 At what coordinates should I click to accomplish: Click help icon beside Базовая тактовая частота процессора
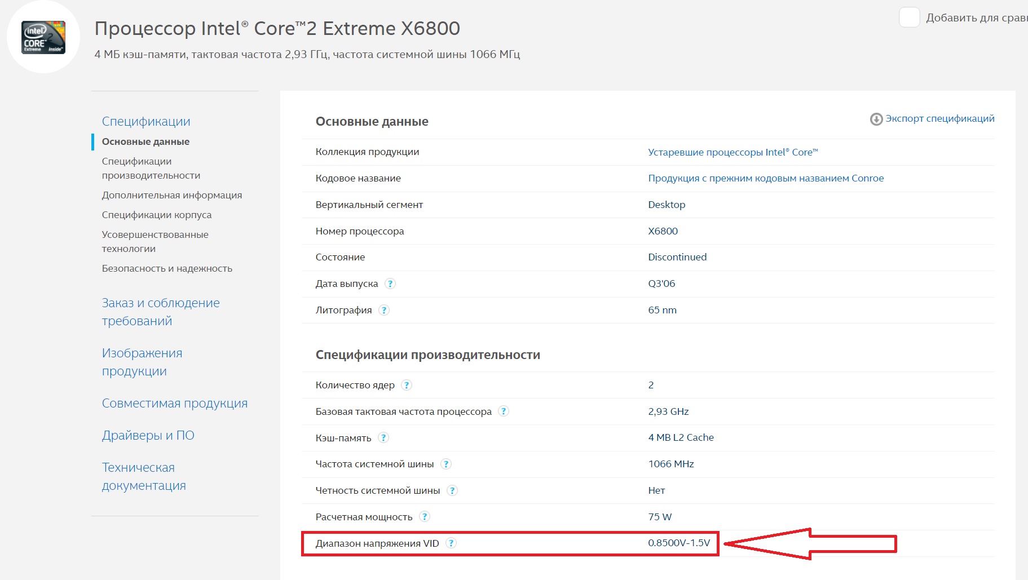(504, 411)
